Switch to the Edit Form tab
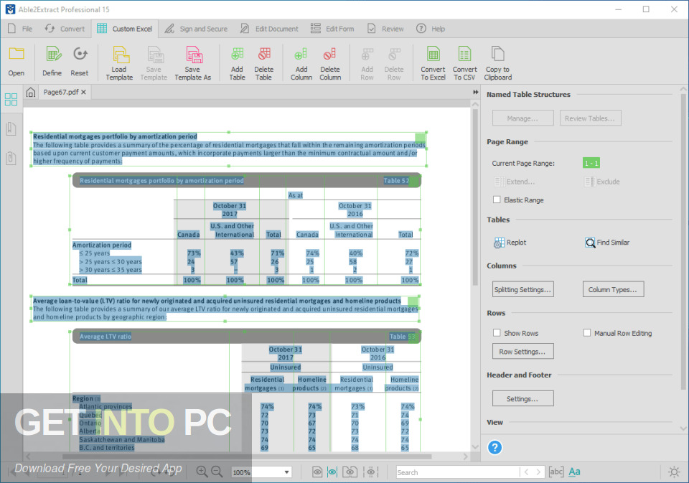 click(332, 29)
